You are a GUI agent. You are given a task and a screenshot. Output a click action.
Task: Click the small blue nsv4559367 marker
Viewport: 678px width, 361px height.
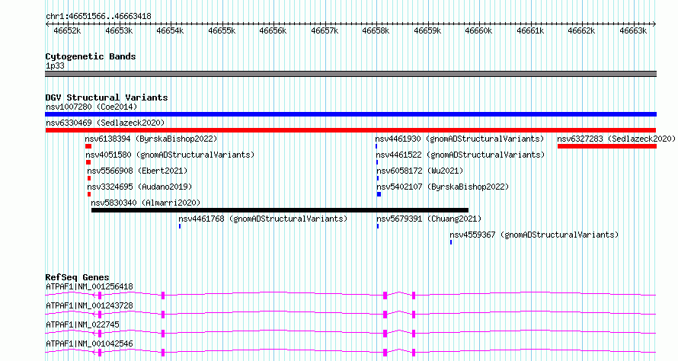tap(451, 242)
